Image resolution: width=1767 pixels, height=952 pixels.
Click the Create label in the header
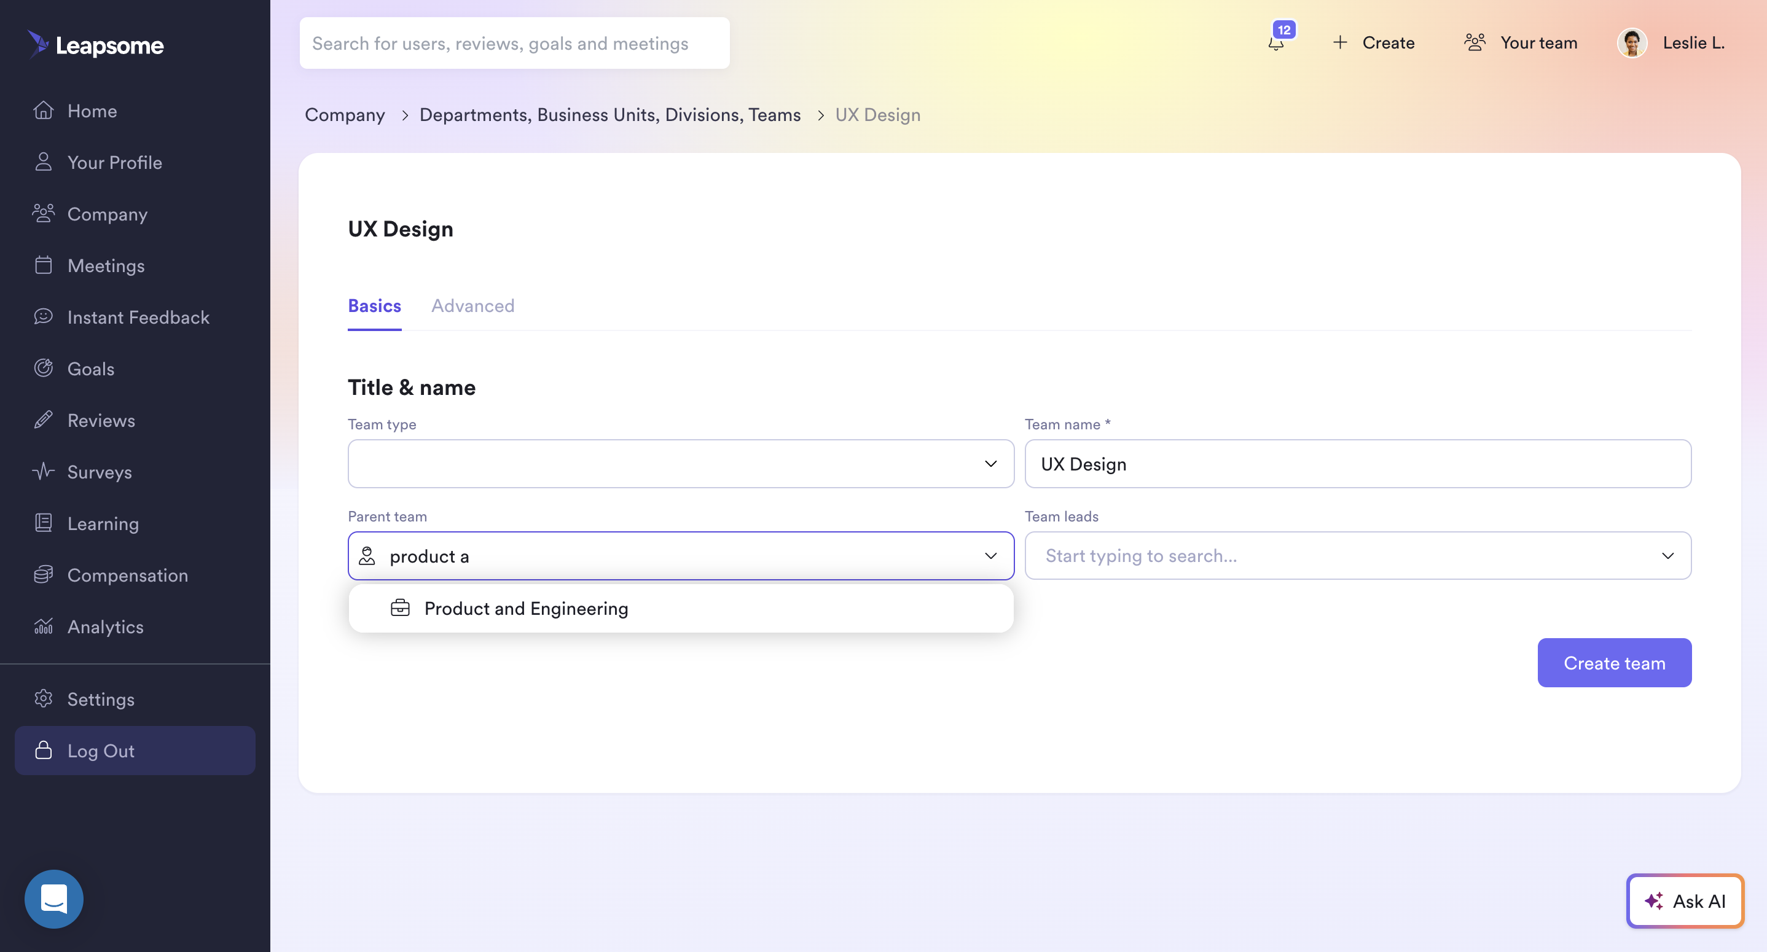[x=1389, y=42]
